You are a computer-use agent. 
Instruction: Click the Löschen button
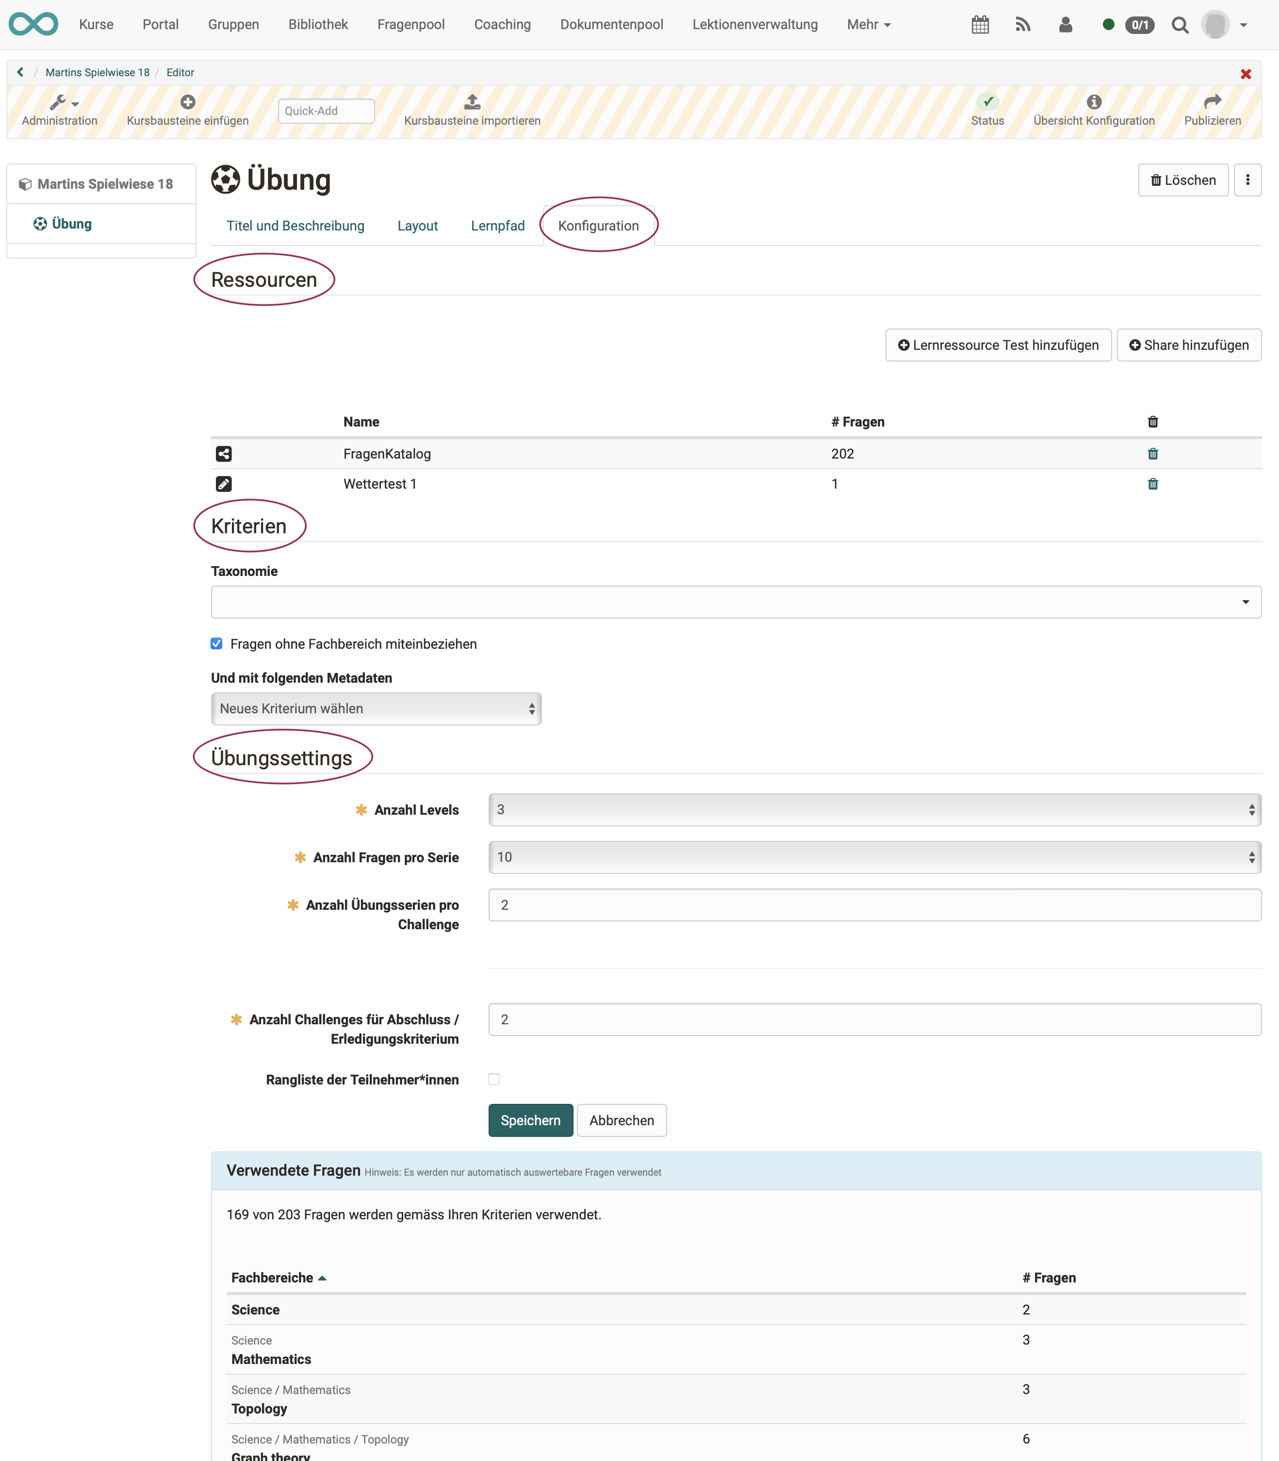(x=1182, y=180)
